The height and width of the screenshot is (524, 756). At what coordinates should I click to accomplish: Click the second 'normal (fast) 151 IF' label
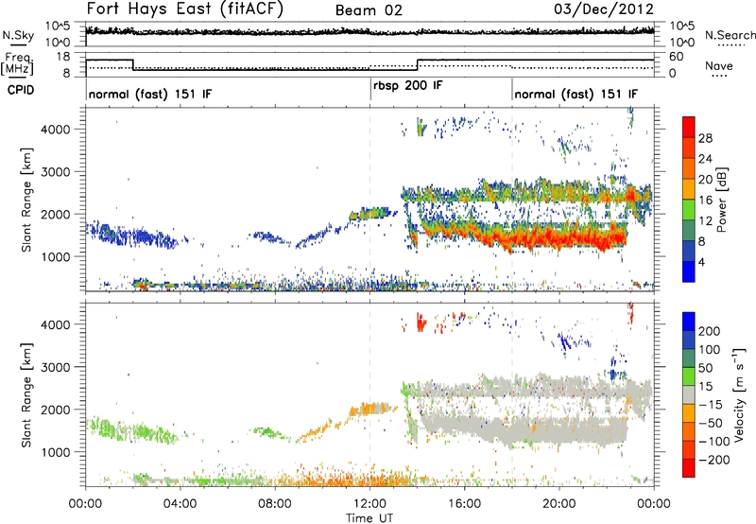[576, 94]
